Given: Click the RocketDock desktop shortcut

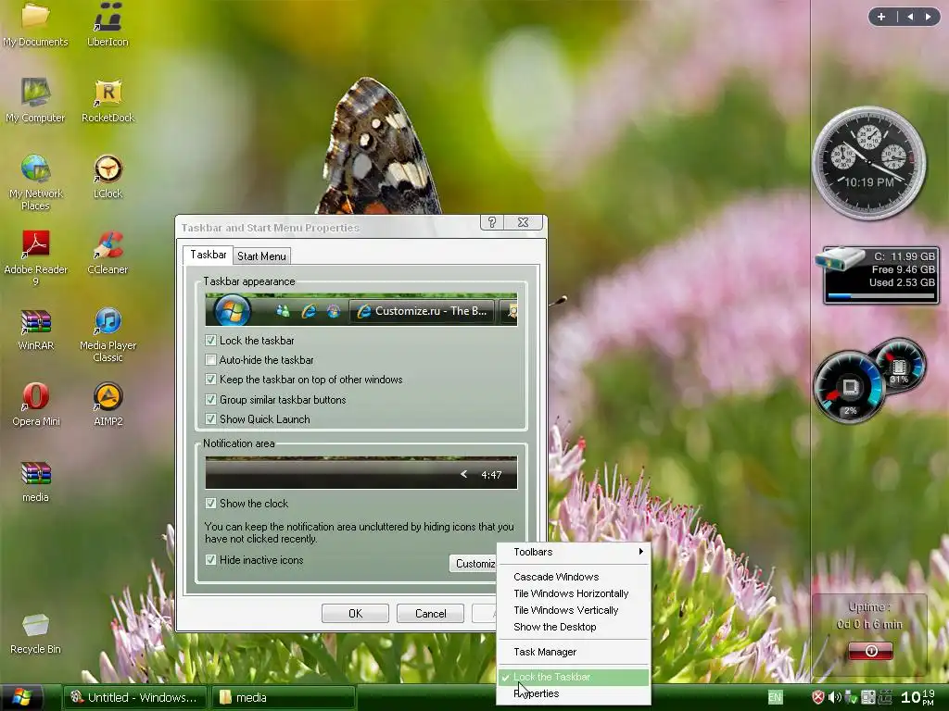Looking at the screenshot, I should click(108, 100).
